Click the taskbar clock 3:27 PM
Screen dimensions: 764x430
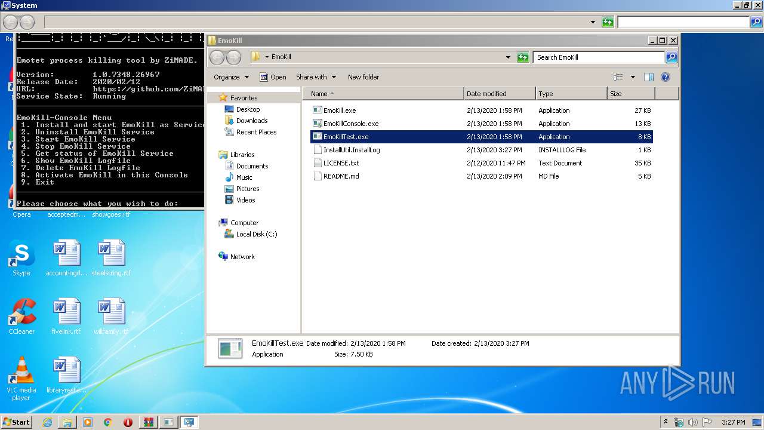click(733, 422)
